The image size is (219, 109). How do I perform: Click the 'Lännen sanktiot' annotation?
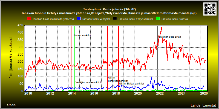point(82,35)
